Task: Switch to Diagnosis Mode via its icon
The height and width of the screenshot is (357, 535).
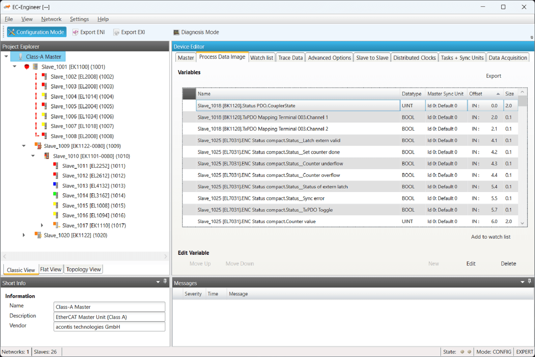Action: 176,32
